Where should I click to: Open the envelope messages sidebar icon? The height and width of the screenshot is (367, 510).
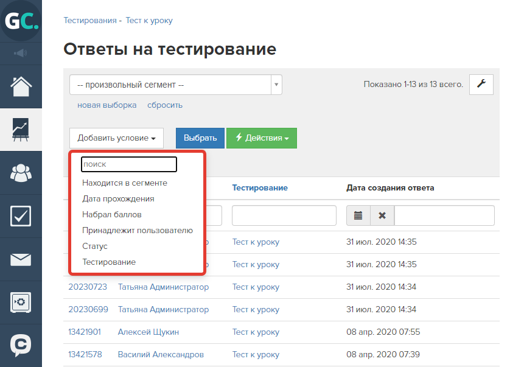pos(21,260)
